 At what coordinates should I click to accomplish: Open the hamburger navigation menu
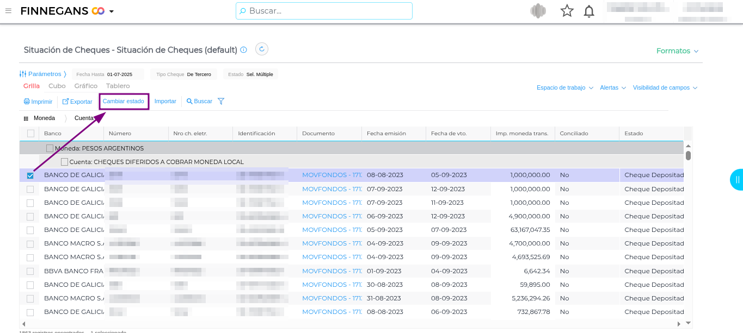[x=8, y=11]
